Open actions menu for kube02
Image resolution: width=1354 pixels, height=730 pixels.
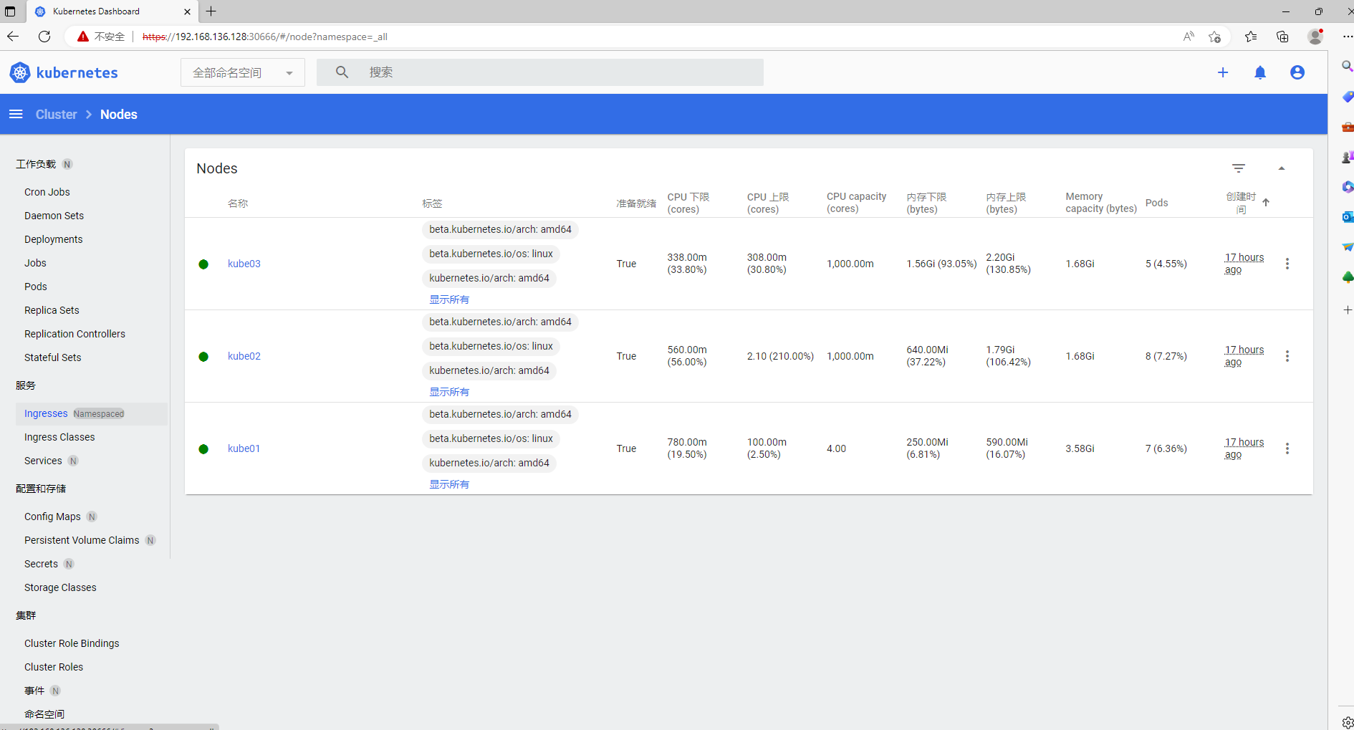coord(1287,356)
